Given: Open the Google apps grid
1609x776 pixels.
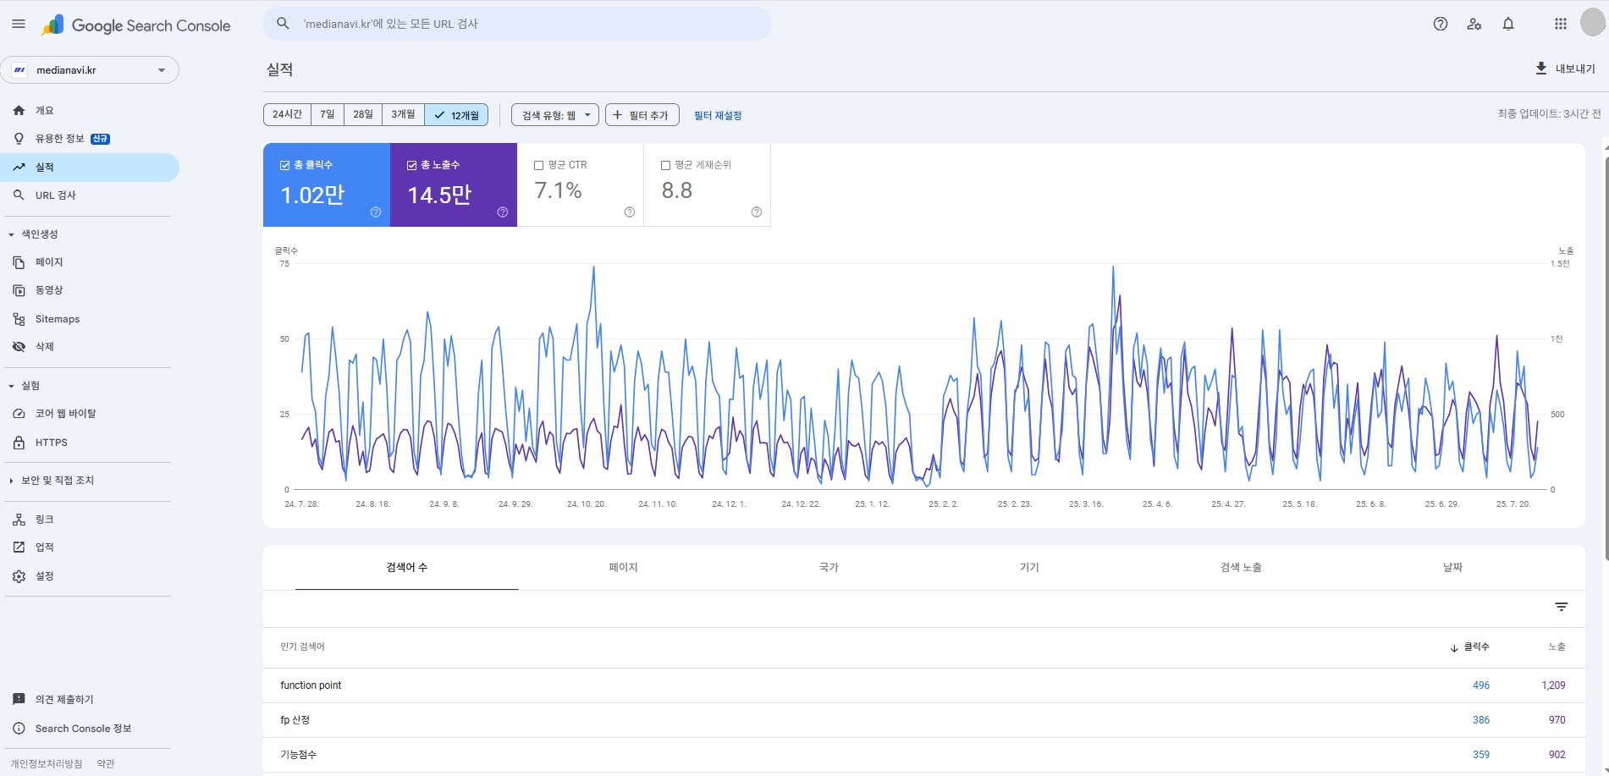Looking at the screenshot, I should 1560,25.
